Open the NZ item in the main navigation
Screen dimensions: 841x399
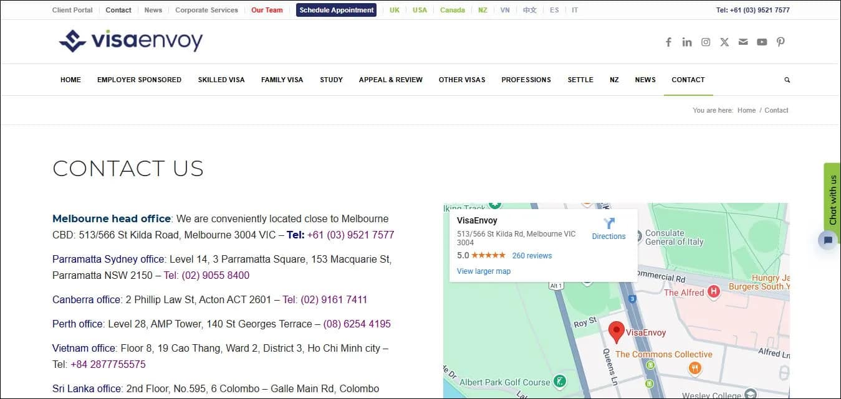coord(614,80)
